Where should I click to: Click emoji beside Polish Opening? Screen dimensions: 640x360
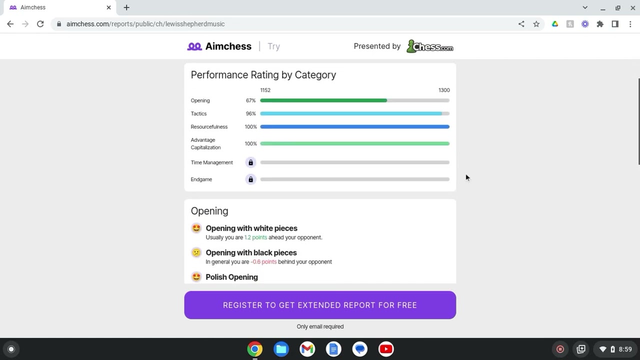196,276
